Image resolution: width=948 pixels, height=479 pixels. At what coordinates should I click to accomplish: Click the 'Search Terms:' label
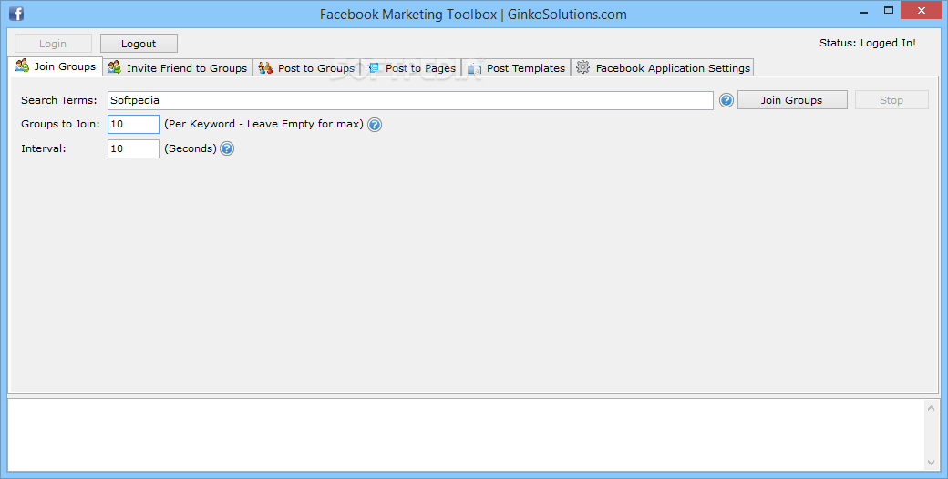[59, 100]
